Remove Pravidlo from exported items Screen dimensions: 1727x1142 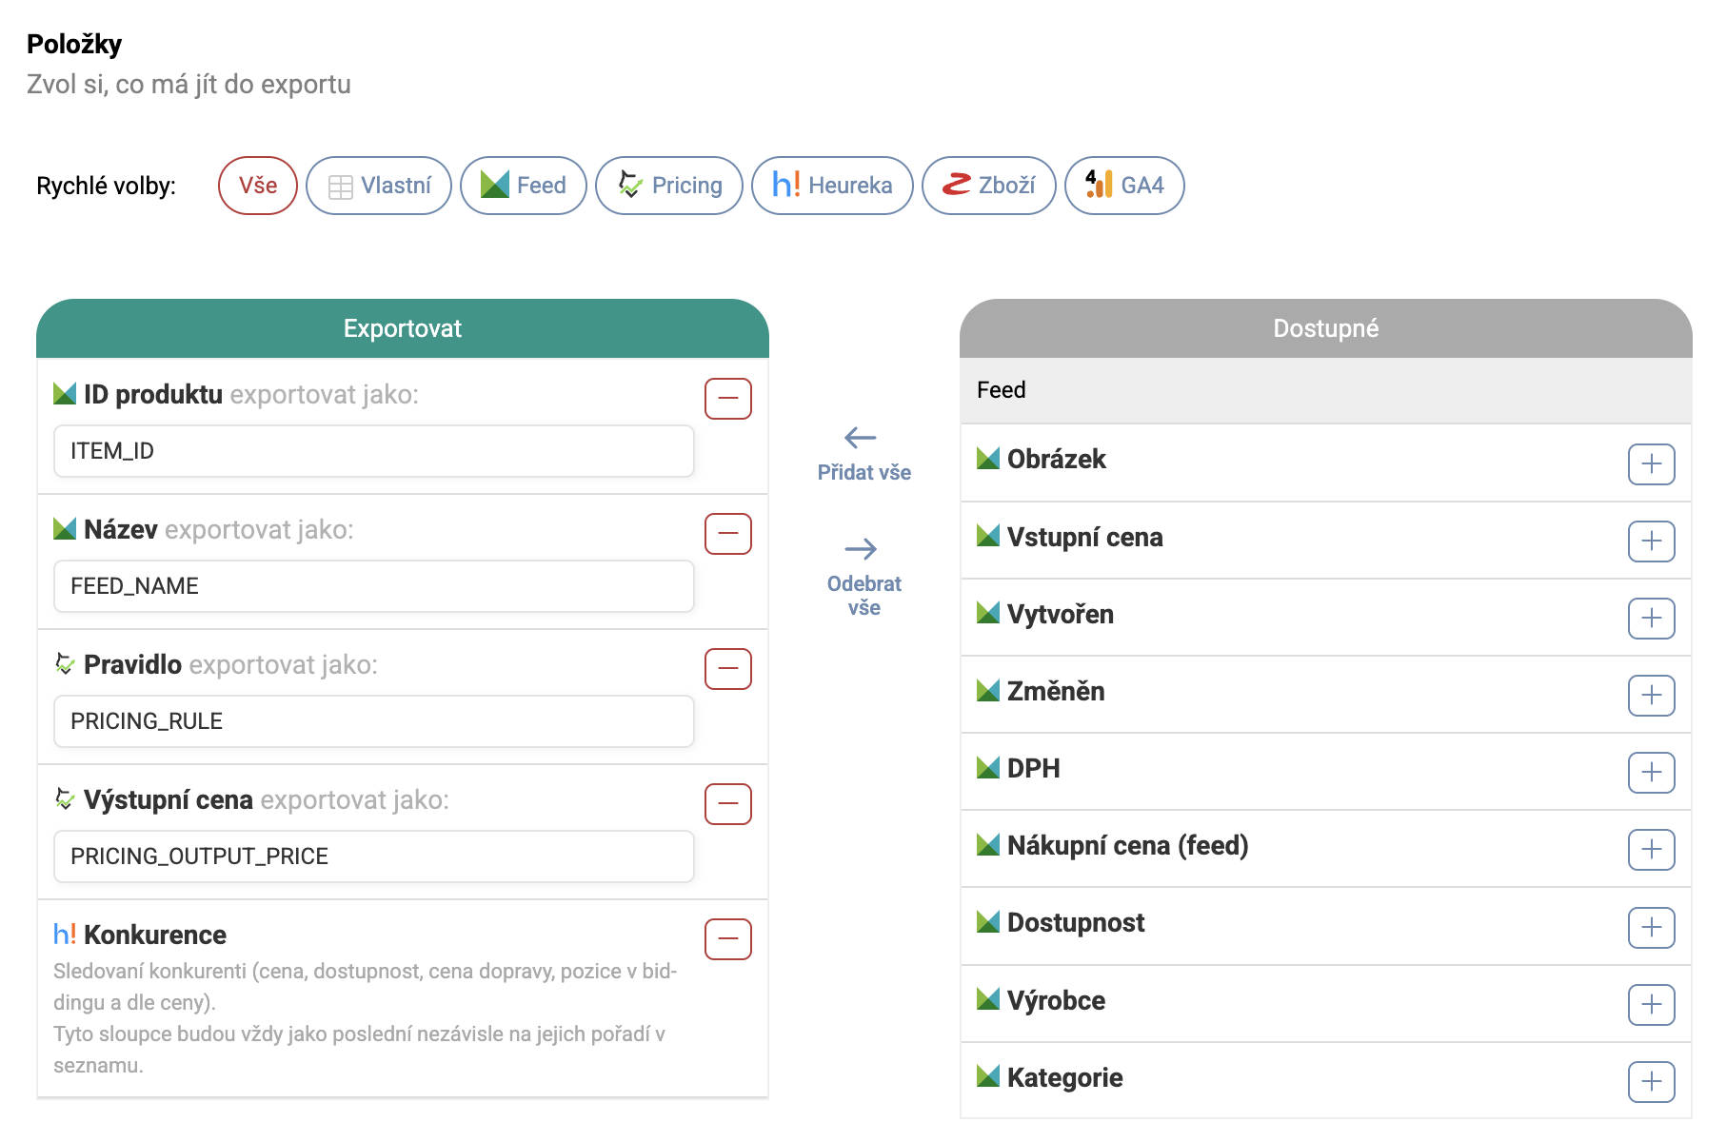point(727,669)
